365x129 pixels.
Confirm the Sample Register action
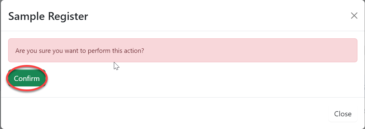point(27,79)
